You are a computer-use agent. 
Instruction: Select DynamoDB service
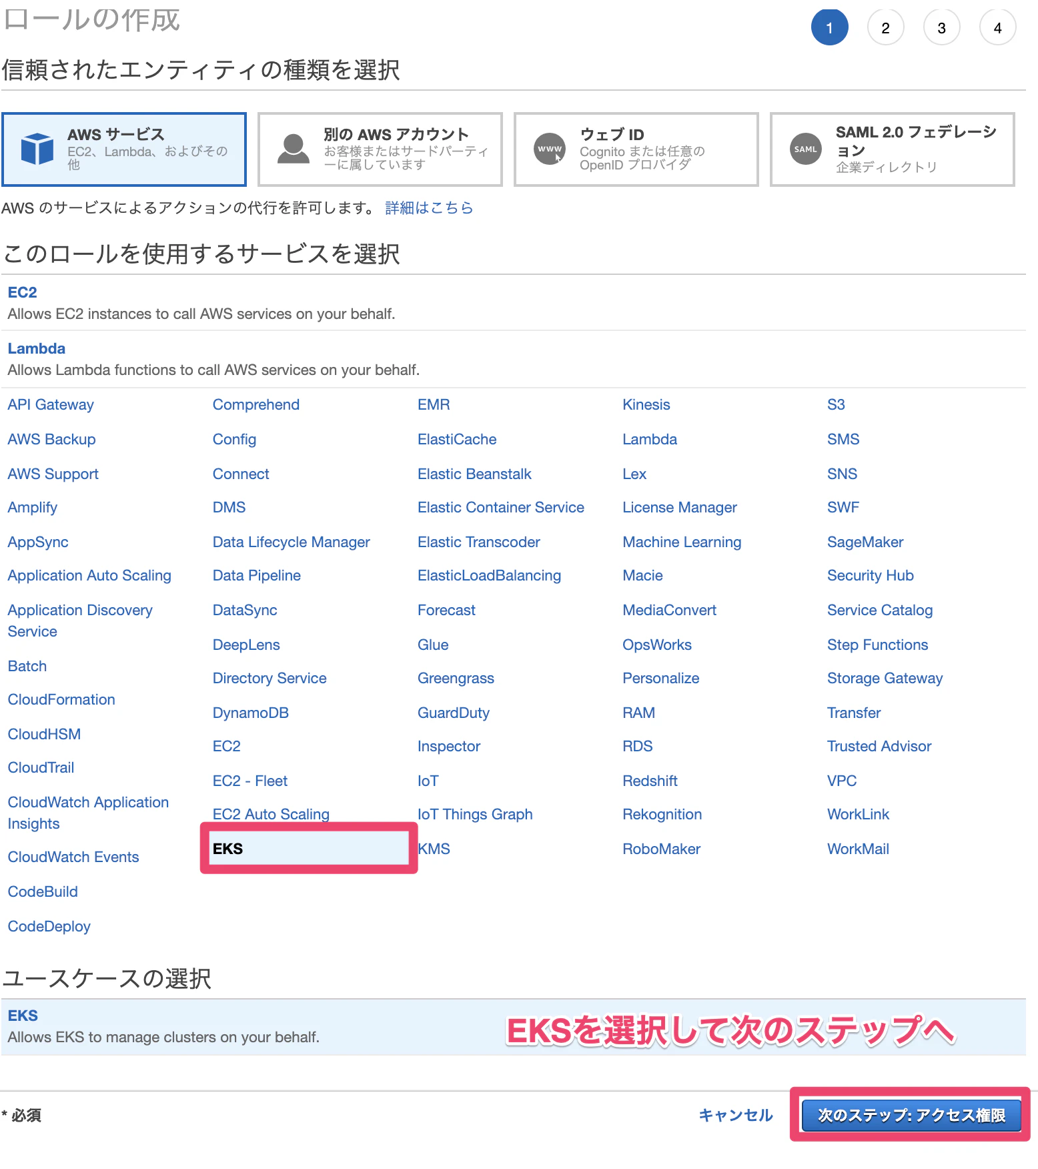point(251,713)
